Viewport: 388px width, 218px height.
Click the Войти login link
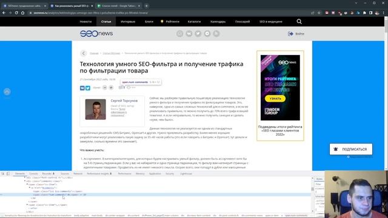pos(296,34)
